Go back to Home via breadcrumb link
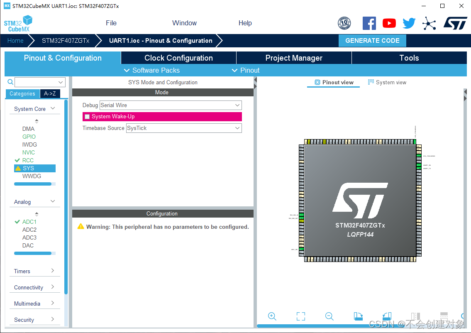 [x=15, y=41]
